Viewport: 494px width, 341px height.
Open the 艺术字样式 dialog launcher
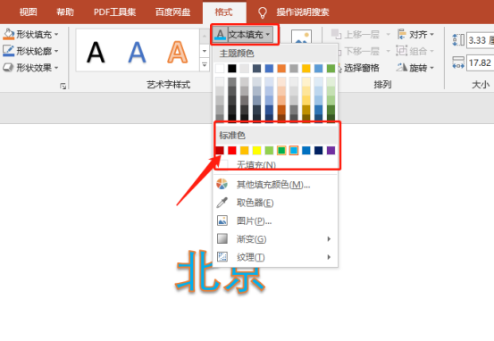[x=63, y=86]
